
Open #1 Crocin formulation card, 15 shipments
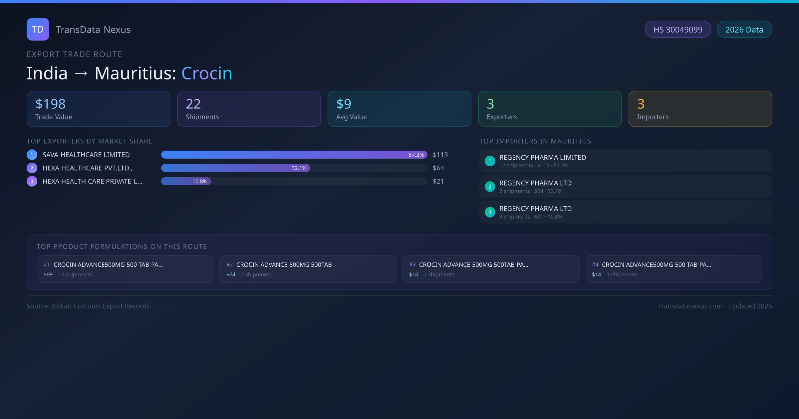point(125,269)
